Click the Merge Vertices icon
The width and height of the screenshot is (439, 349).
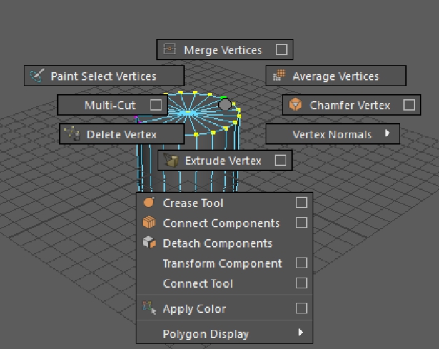[169, 50]
